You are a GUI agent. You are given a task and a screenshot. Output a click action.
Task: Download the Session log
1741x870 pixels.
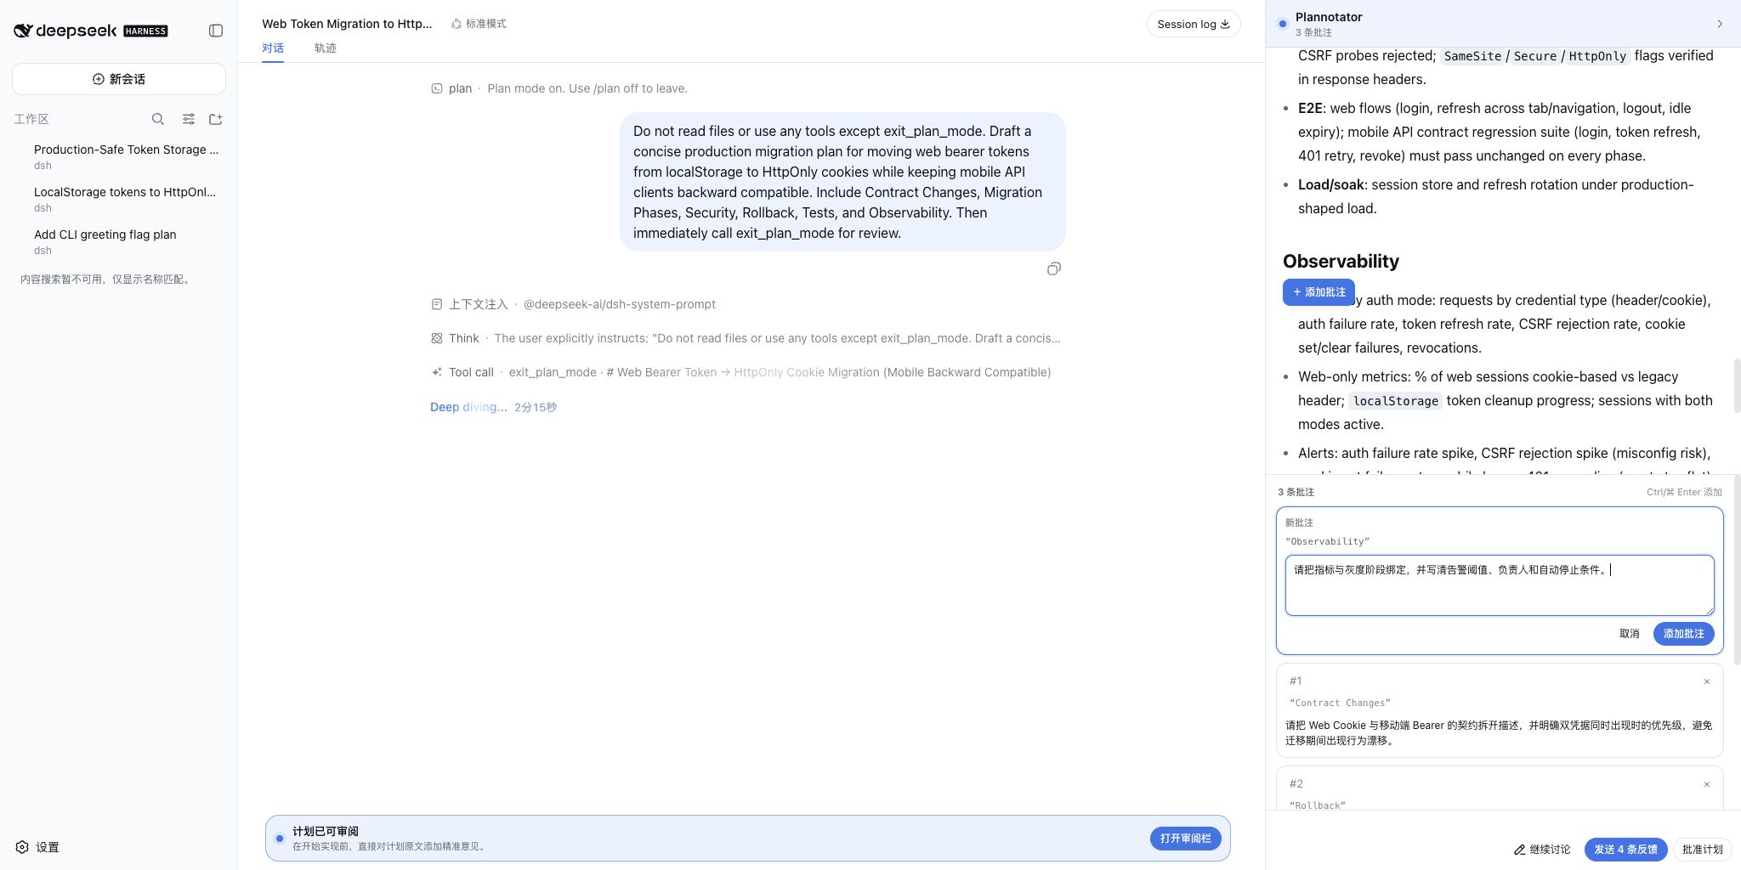coord(1194,24)
